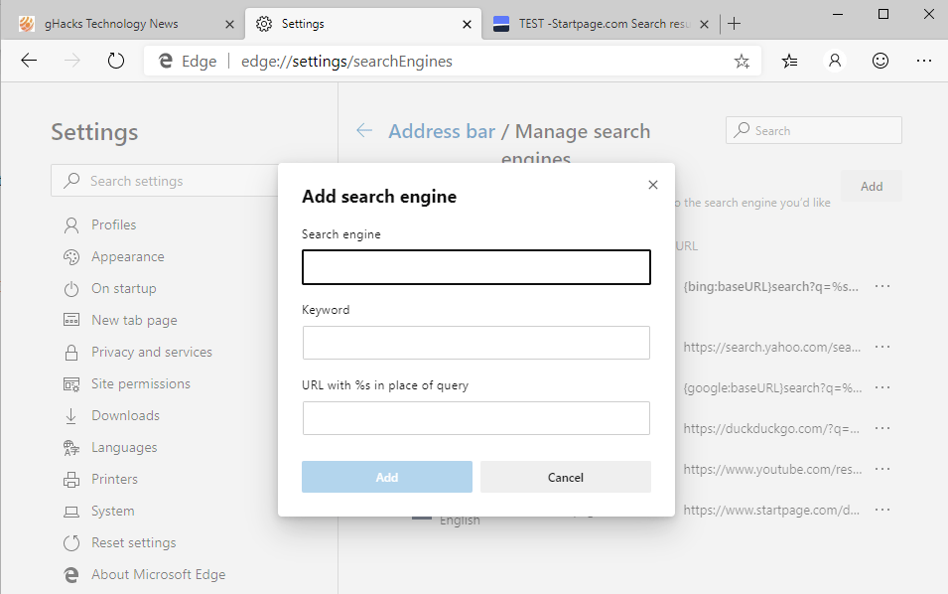Follow the Address bar breadcrumb link
Viewport: 948px width, 594px height.
(442, 131)
